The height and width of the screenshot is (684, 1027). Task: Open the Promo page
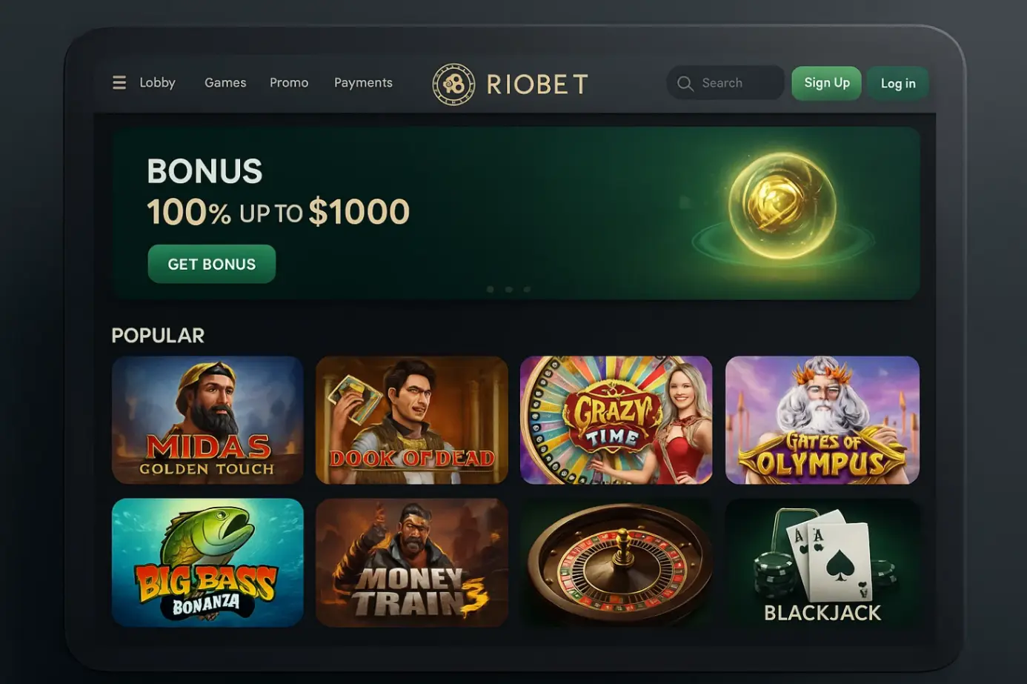click(x=289, y=82)
